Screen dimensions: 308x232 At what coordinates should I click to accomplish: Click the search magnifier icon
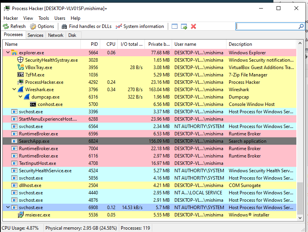pos(301,26)
